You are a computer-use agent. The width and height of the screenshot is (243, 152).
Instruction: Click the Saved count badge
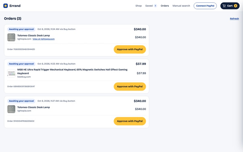[155, 6]
